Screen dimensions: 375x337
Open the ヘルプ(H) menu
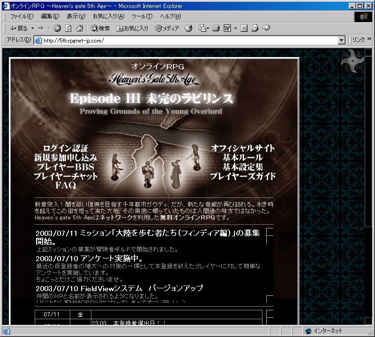click(171, 16)
